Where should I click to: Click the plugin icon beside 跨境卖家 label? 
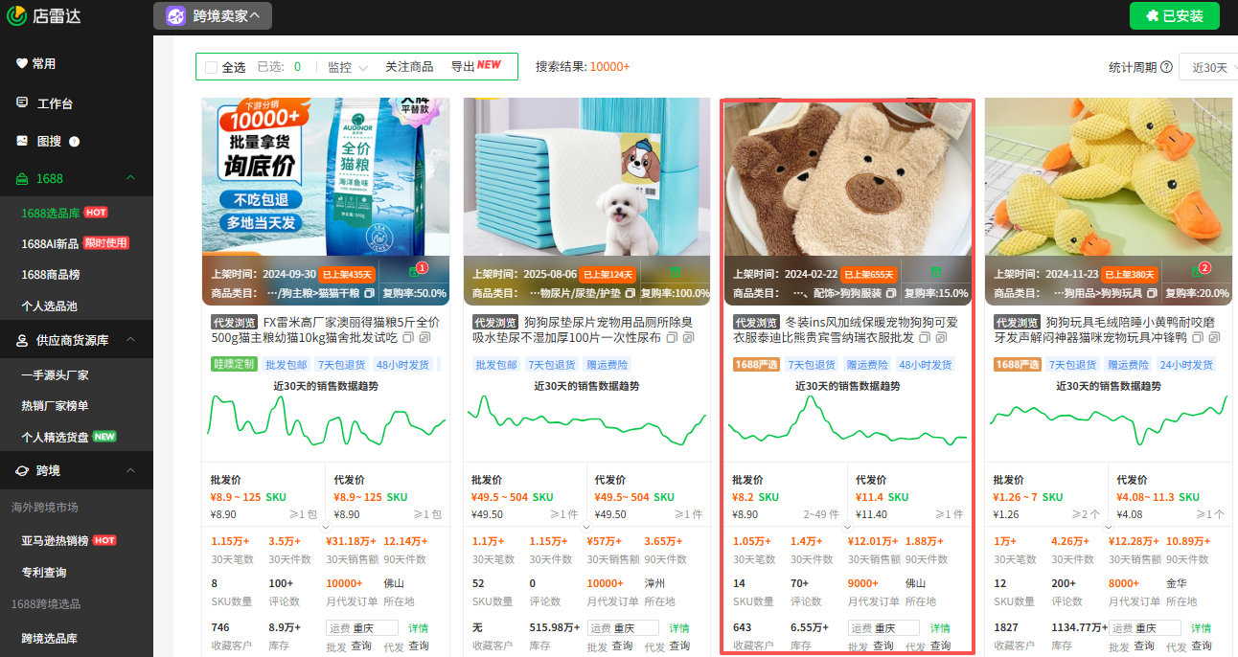(x=174, y=15)
